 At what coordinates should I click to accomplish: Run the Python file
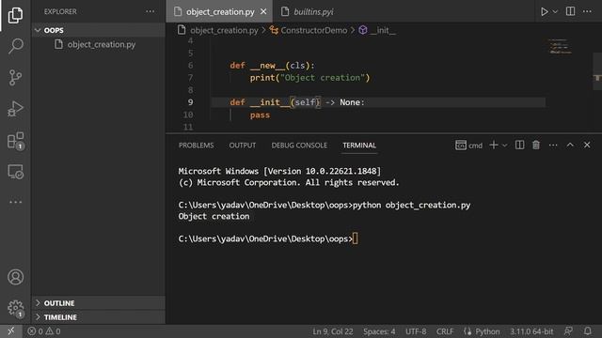pyautogui.click(x=544, y=11)
